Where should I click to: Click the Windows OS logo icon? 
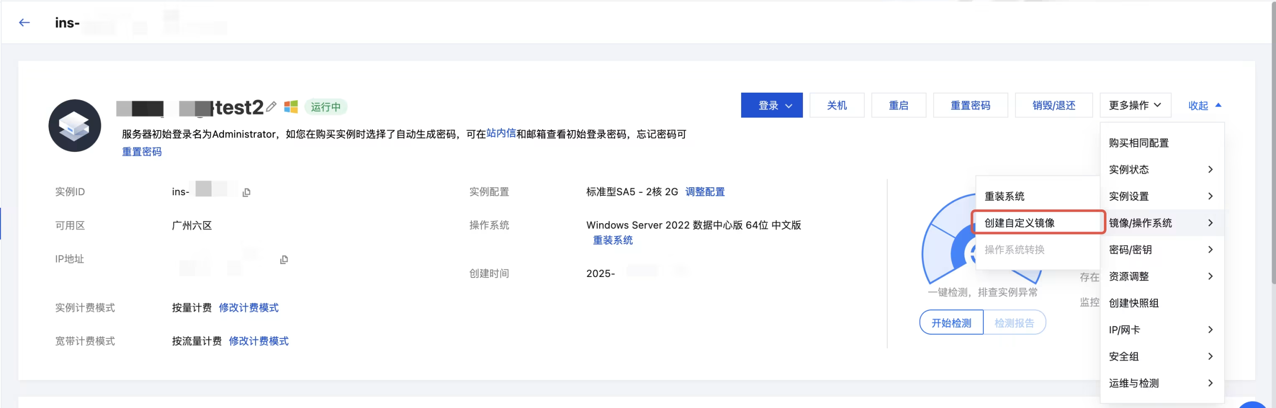291,107
